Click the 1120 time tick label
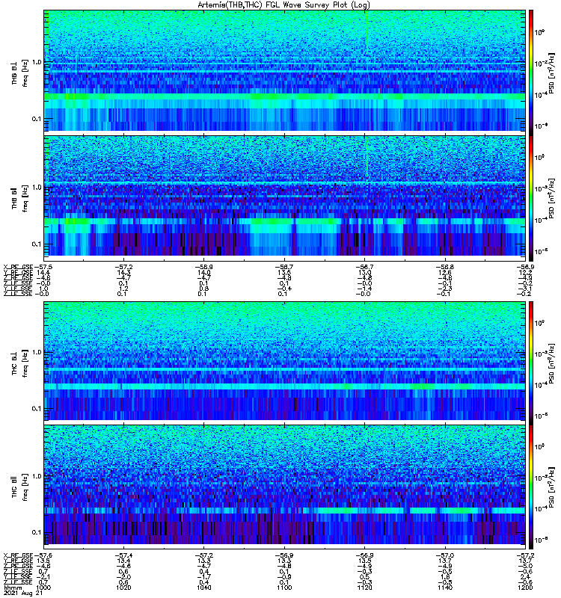Image resolution: width=561 pixels, height=598 pixels. tap(365, 588)
